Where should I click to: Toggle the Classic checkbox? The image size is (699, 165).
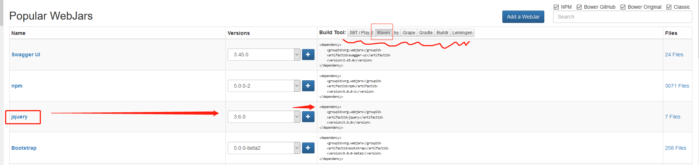click(x=669, y=7)
